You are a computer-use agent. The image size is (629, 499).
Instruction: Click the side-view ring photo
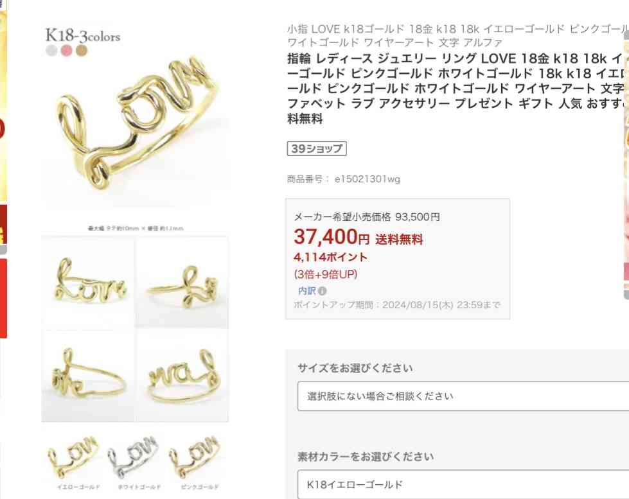(182, 283)
